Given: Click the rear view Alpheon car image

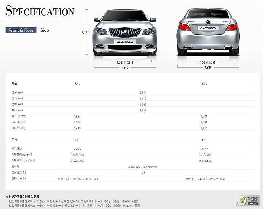Looking at the screenshot, I should [208, 32].
